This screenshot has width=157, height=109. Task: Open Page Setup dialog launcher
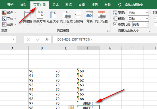[x=108, y=31]
